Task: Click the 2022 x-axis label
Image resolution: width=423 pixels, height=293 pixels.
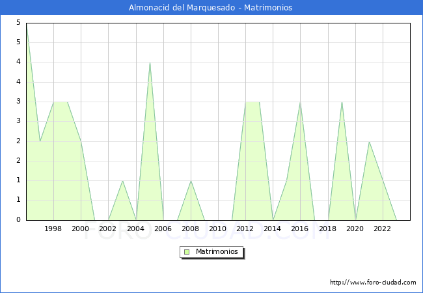Action: [383, 229]
